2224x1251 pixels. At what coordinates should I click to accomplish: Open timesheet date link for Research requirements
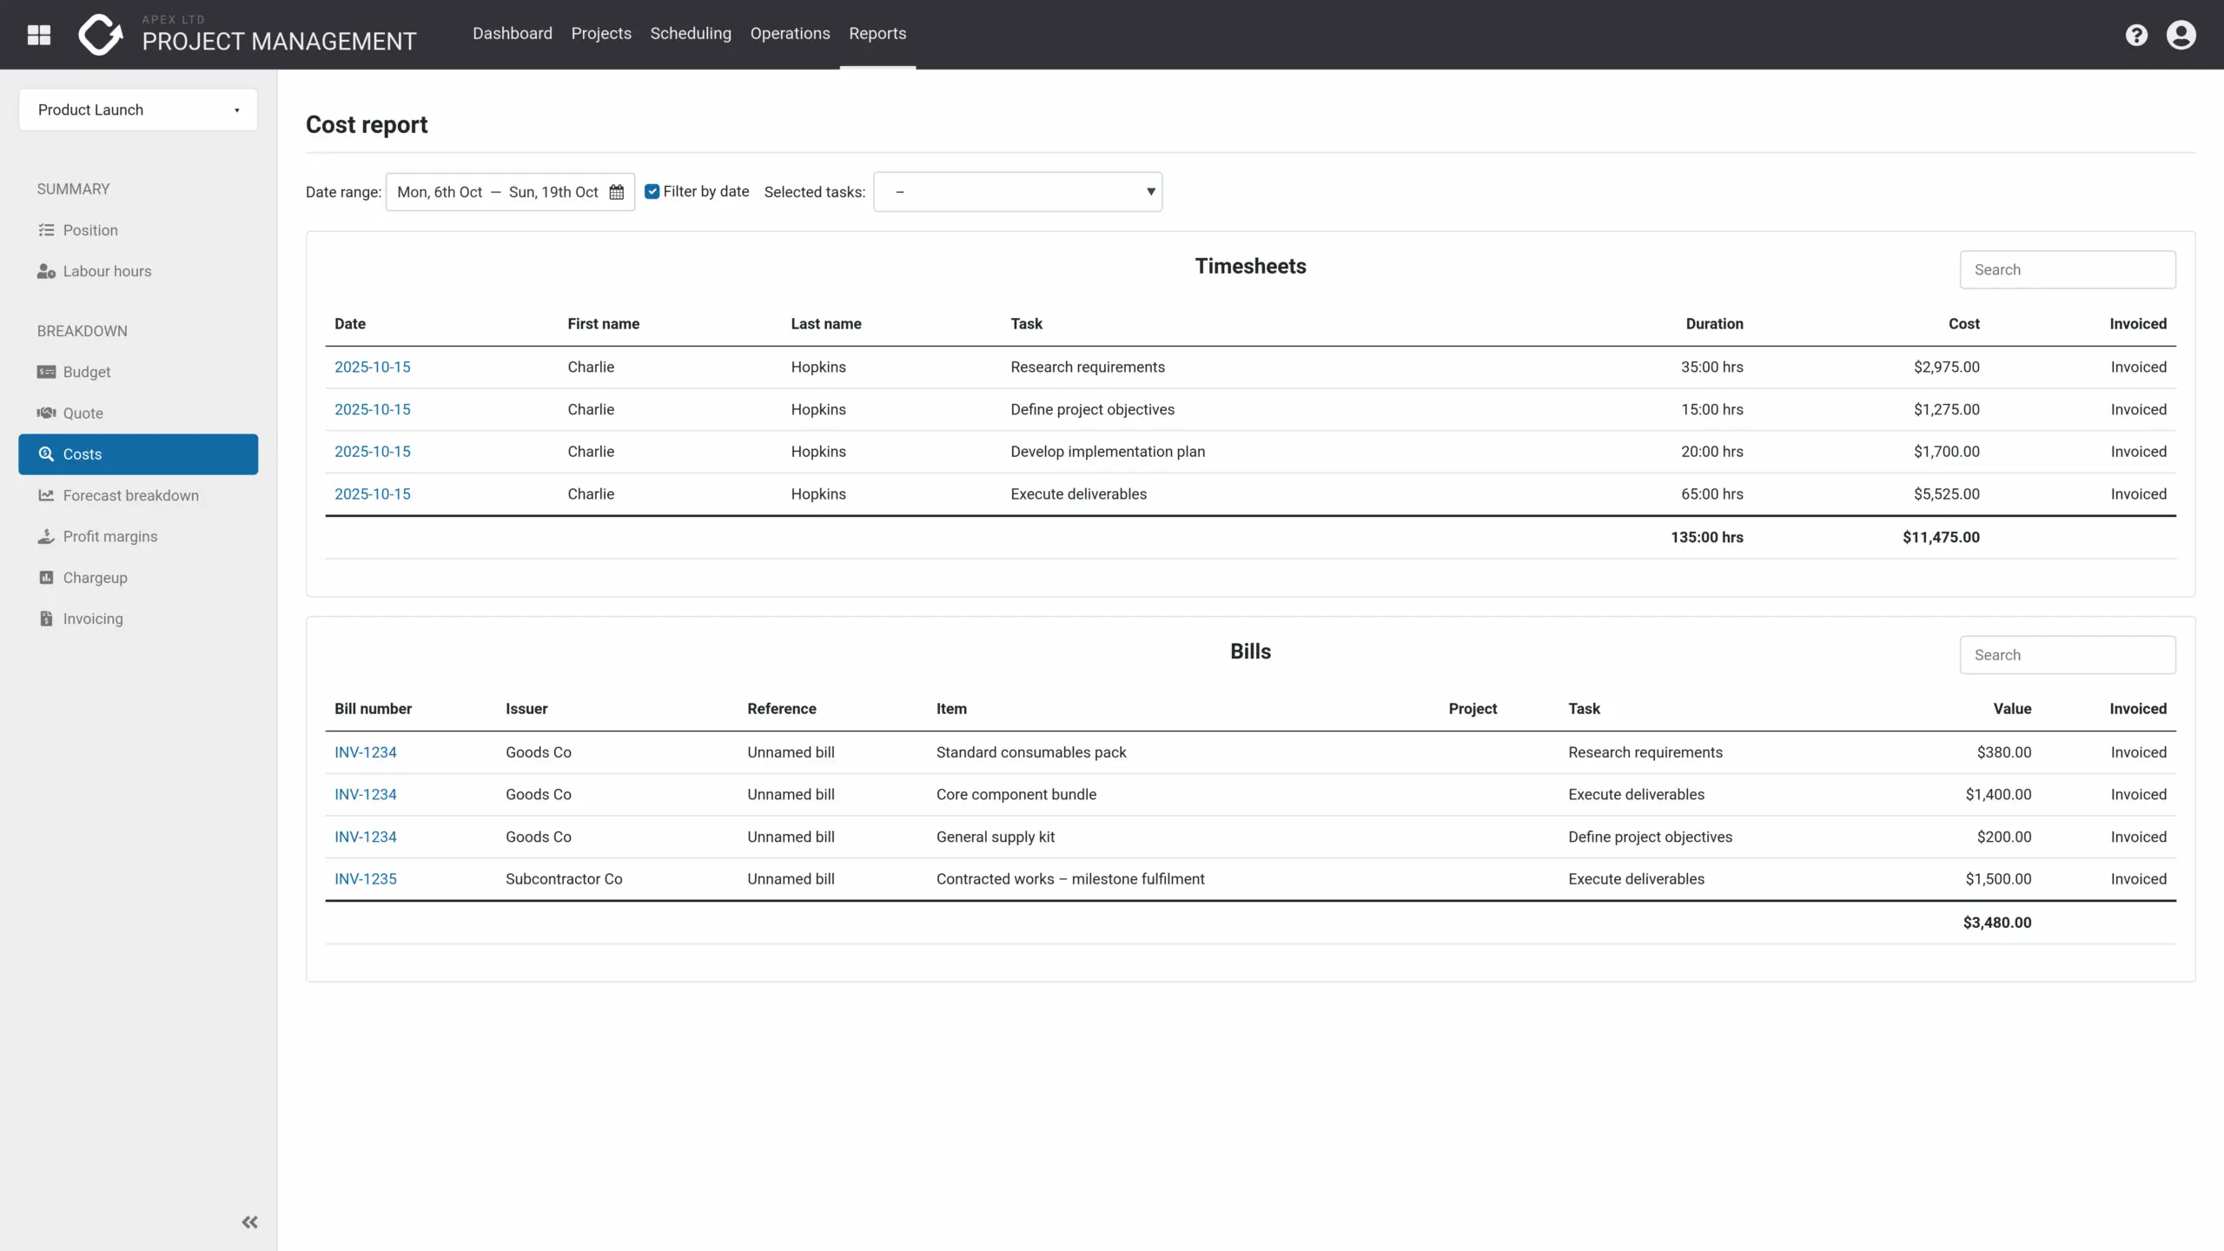click(x=373, y=367)
